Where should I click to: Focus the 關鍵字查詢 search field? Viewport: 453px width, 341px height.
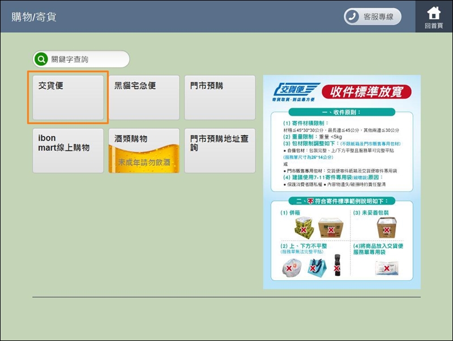click(x=85, y=59)
